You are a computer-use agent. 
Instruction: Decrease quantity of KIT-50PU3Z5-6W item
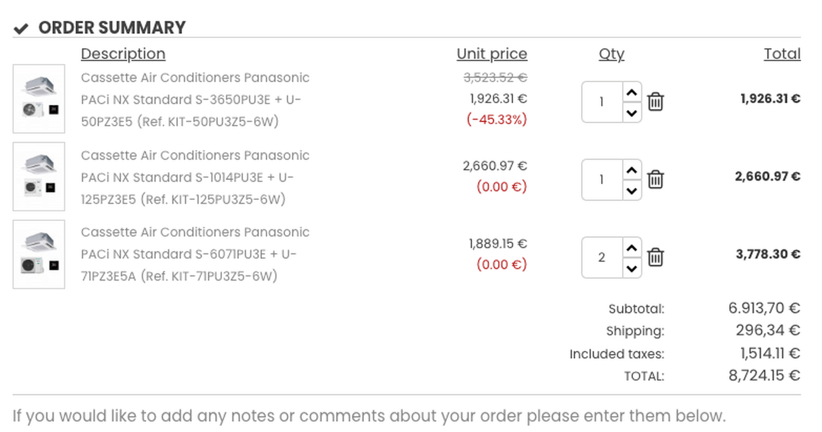pos(632,113)
